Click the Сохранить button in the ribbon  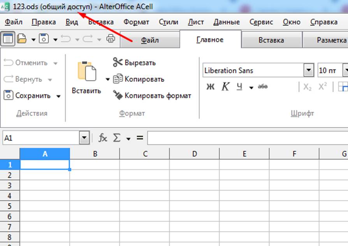(27, 96)
